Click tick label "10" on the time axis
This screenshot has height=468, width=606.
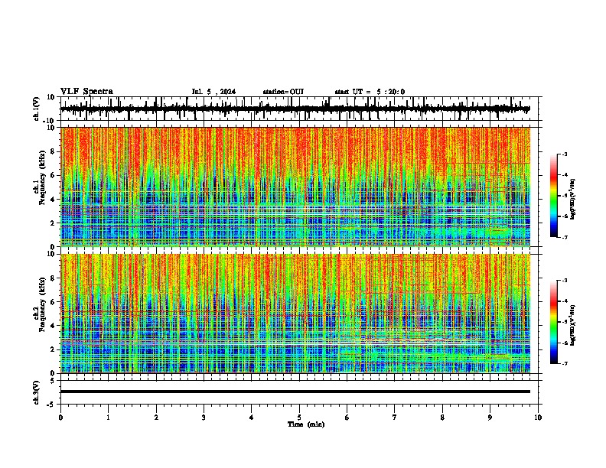pos(538,418)
